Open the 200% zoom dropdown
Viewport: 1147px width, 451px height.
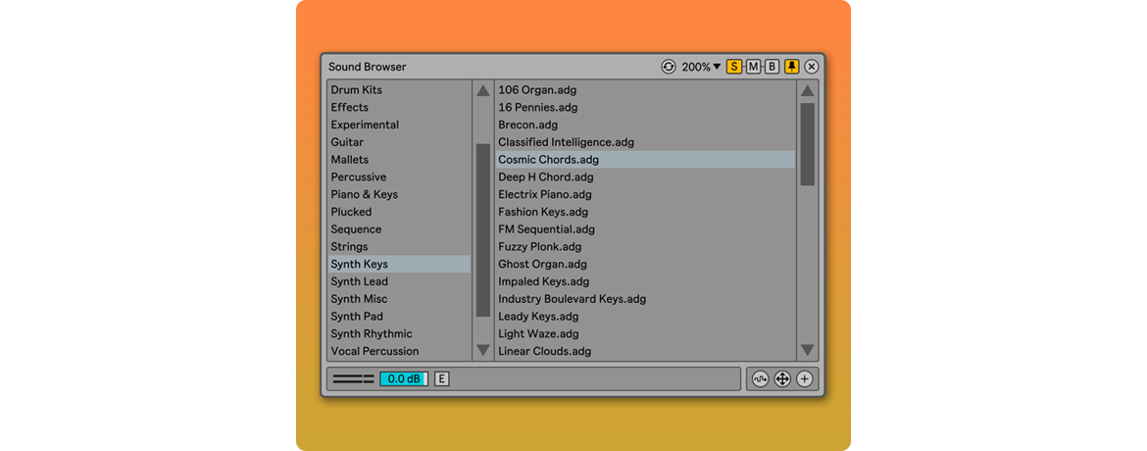coord(701,67)
